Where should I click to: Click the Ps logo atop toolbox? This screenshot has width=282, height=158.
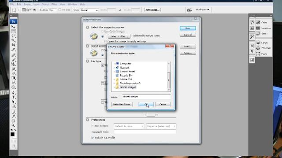(x=13, y=22)
